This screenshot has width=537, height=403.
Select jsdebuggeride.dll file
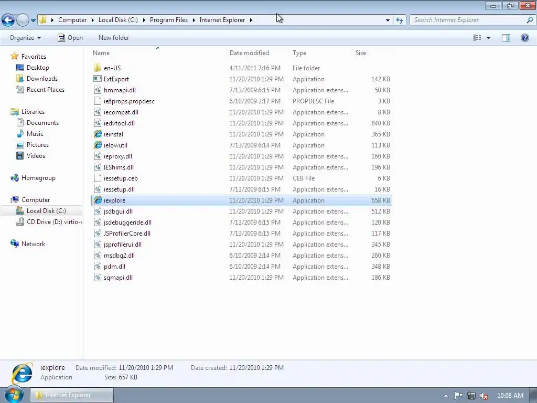(x=127, y=222)
